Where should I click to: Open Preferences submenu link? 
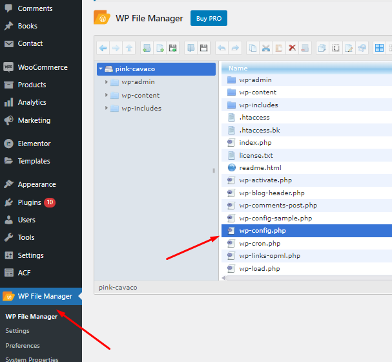point(23,345)
